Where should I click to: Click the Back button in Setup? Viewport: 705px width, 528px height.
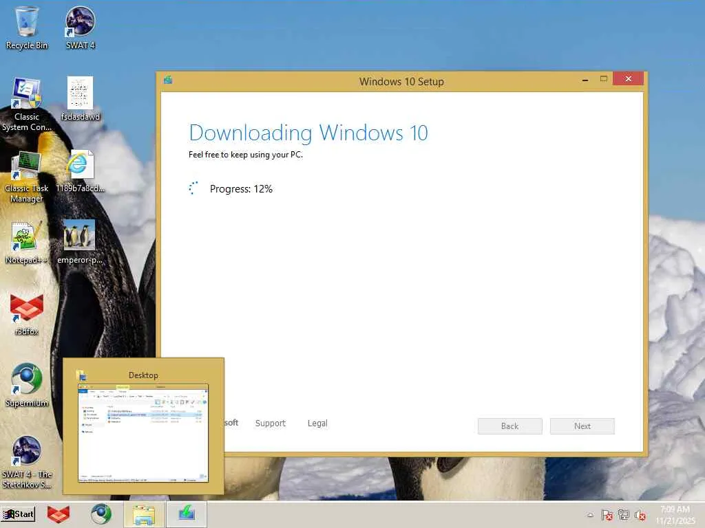(510, 426)
